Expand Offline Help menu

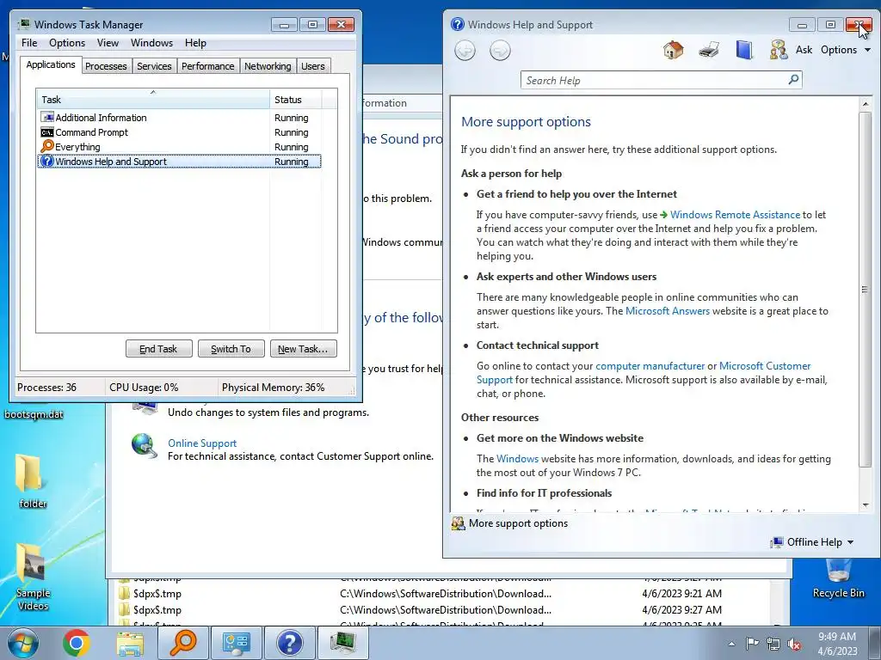(812, 542)
